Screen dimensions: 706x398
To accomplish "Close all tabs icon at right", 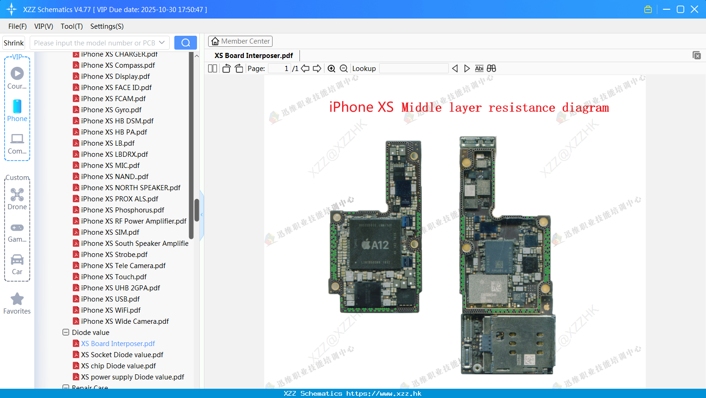I will [697, 55].
